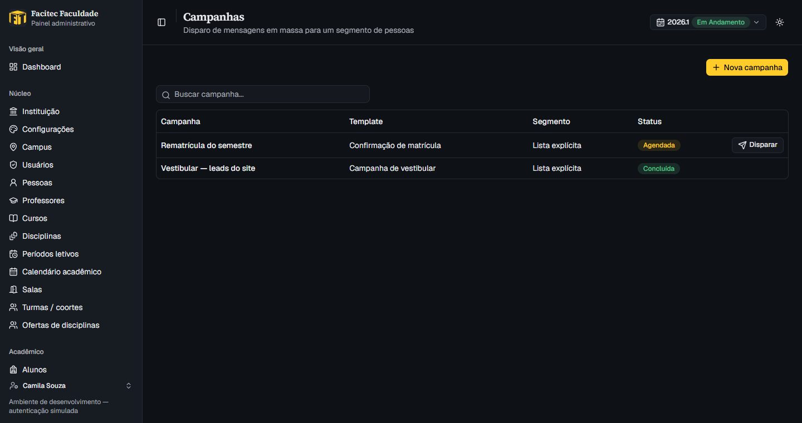Click the Salas door icon
802x423 pixels.
click(x=13, y=289)
